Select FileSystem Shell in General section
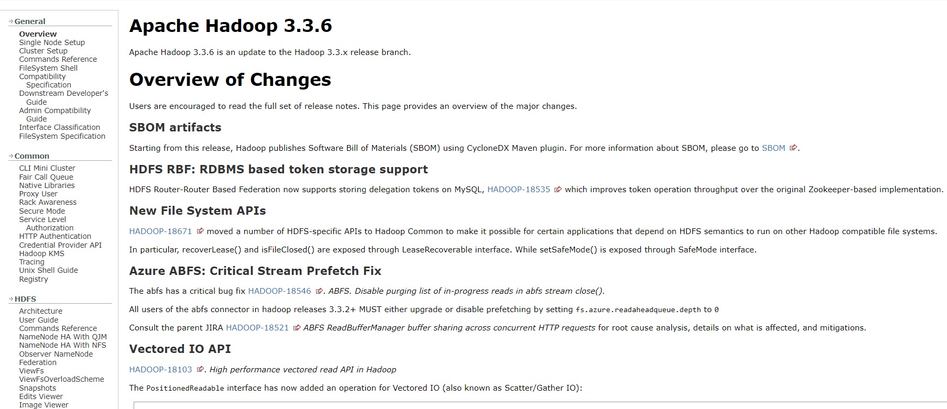Screen dimensions: 947x409 pos(48,68)
